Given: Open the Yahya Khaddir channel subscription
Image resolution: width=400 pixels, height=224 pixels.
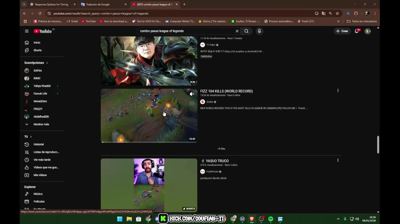Looking at the screenshot, I should coord(42,86).
